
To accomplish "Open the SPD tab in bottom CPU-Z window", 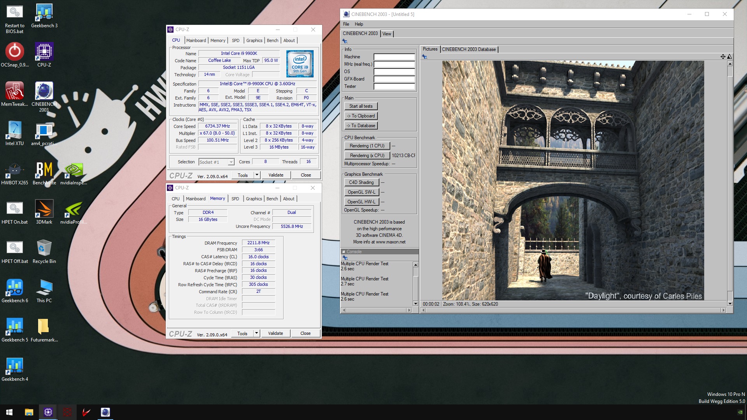I will [x=235, y=199].
